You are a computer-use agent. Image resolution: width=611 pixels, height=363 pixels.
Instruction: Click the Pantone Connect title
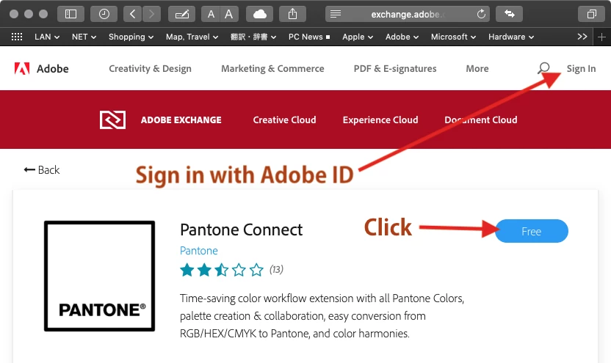point(241,230)
